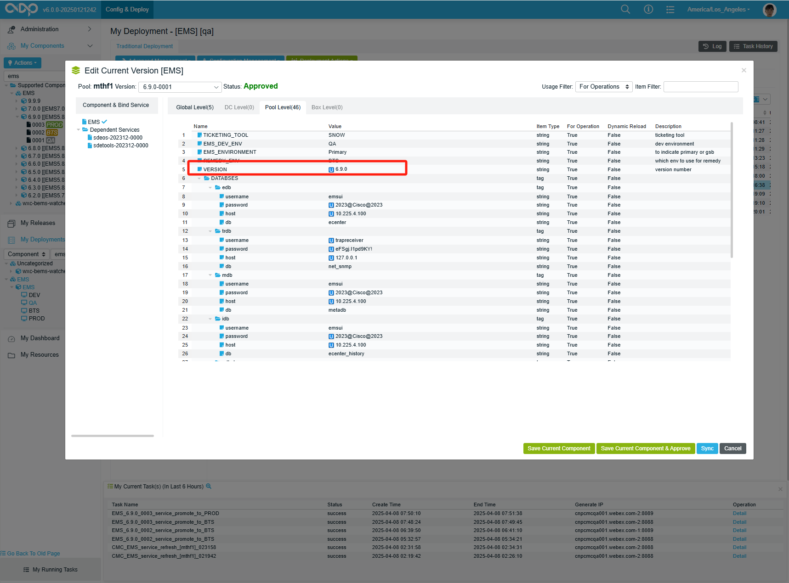Select DEV environment under EMS tree
This screenshot has width=789, height=583.
(x=30, y=295)
